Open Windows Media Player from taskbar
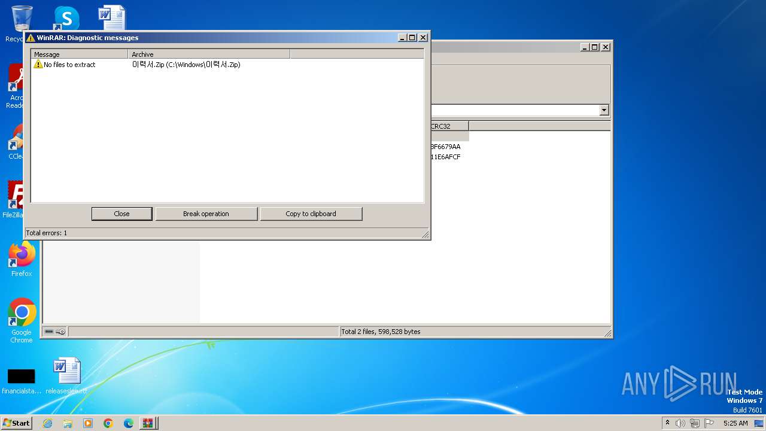 click(88, 423)
